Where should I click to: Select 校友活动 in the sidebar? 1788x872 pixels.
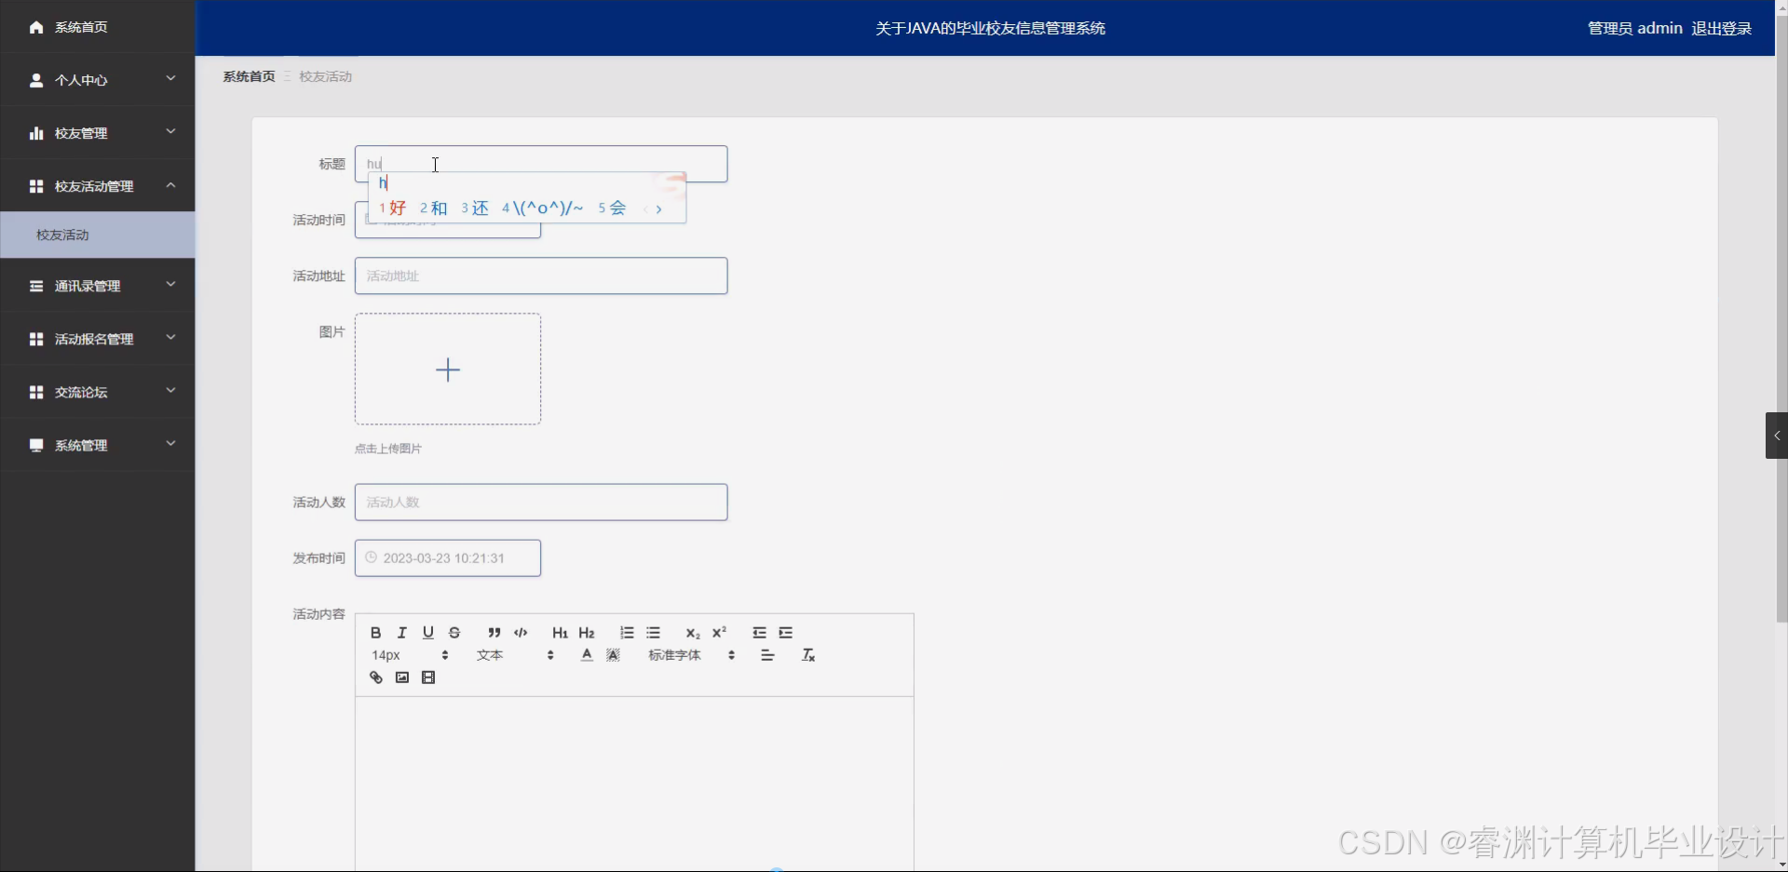click(x=62, y=235)
